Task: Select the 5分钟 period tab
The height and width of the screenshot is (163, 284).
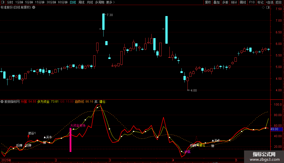Action: pyautogui.click(x=29, y=2)
